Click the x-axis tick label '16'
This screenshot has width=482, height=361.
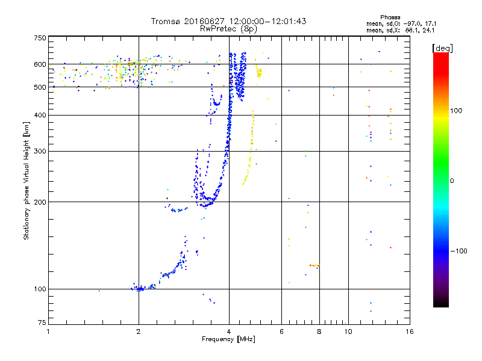coord(410,332)
